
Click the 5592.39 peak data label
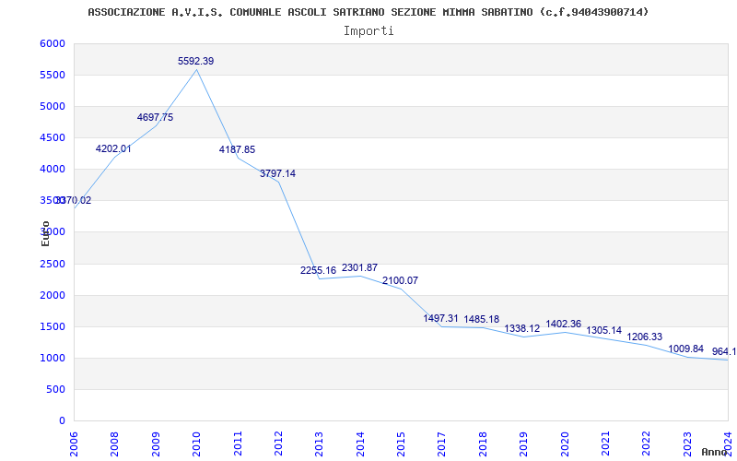pyautogui.click(x=195, y=61)
